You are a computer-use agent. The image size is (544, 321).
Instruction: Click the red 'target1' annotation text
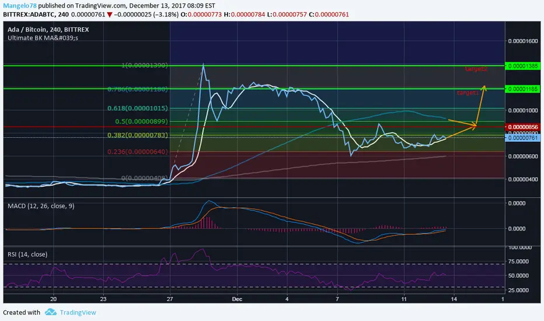pyautogui.click(x=468, y=93)
